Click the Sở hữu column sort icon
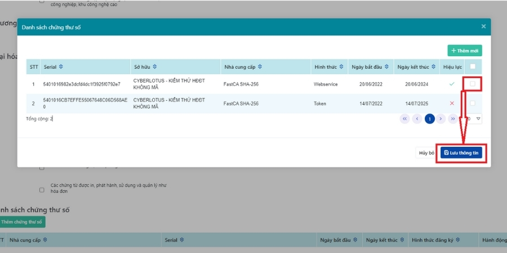Viewport: 507px width, 253px height. click(154, 67)
